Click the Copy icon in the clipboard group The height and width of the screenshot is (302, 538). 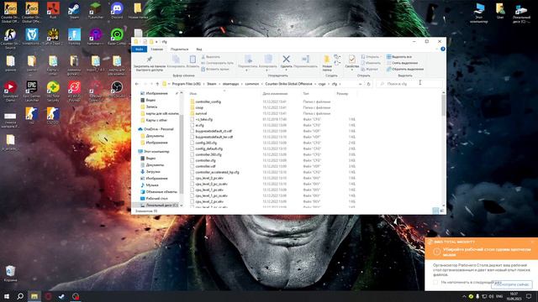(x=176, y=59)
